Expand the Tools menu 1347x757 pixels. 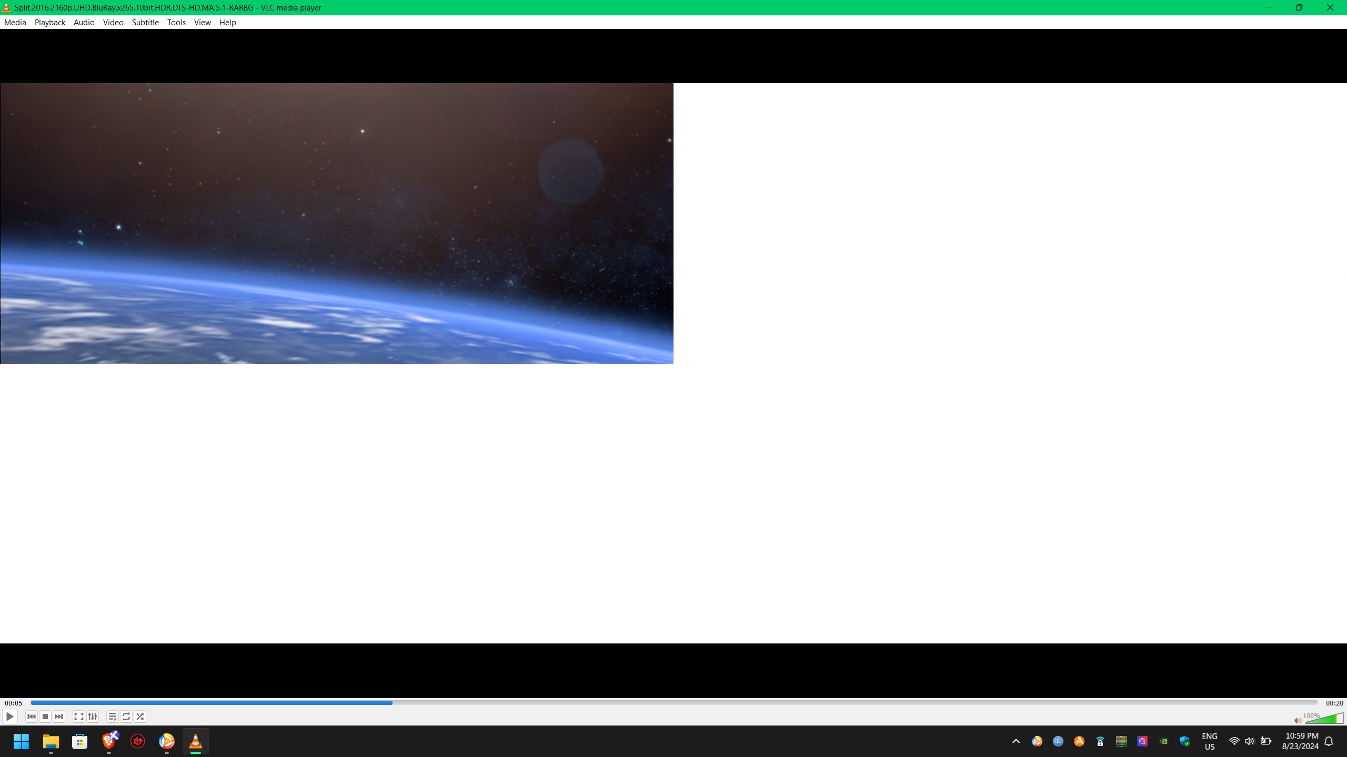point(176,22)
